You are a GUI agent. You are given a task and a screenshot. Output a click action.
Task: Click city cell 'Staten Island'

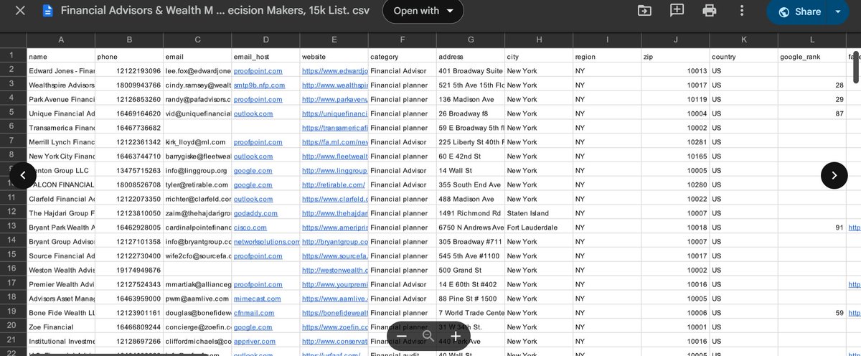(538, 213)
